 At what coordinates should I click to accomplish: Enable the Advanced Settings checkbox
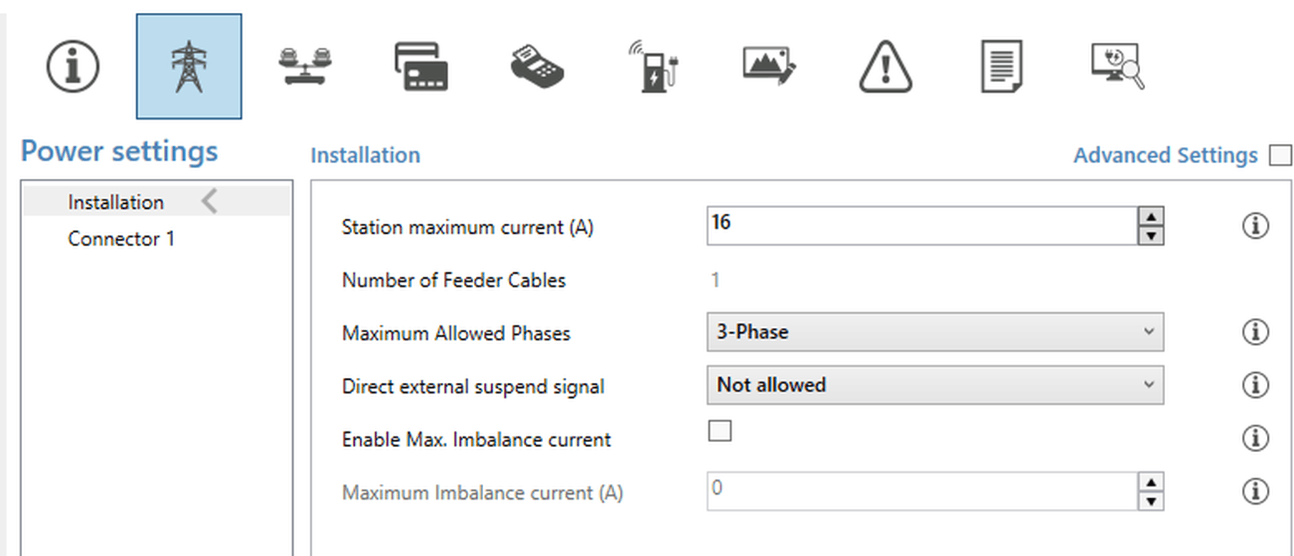(1280, 155)
